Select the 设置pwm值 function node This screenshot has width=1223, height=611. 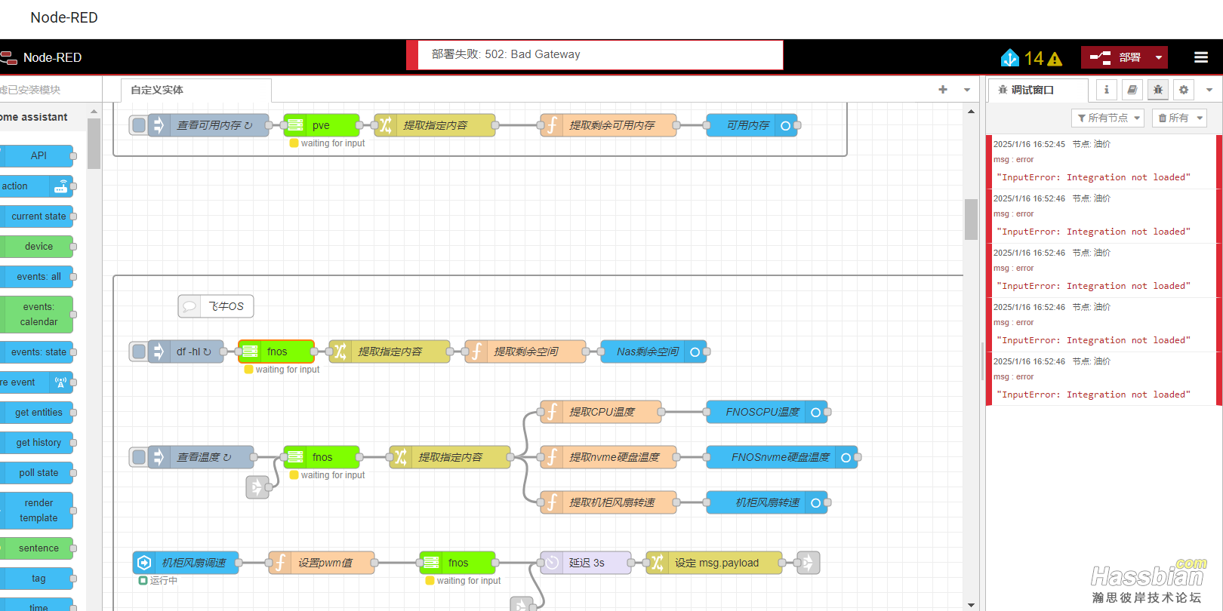[322, 563]
